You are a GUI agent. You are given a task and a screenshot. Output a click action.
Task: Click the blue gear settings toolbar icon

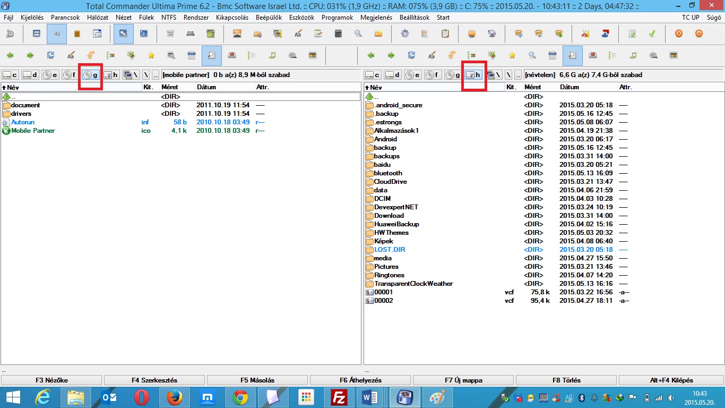(405, 33)
